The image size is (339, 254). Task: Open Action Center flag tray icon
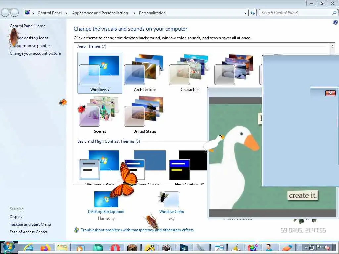pos(319,247)
